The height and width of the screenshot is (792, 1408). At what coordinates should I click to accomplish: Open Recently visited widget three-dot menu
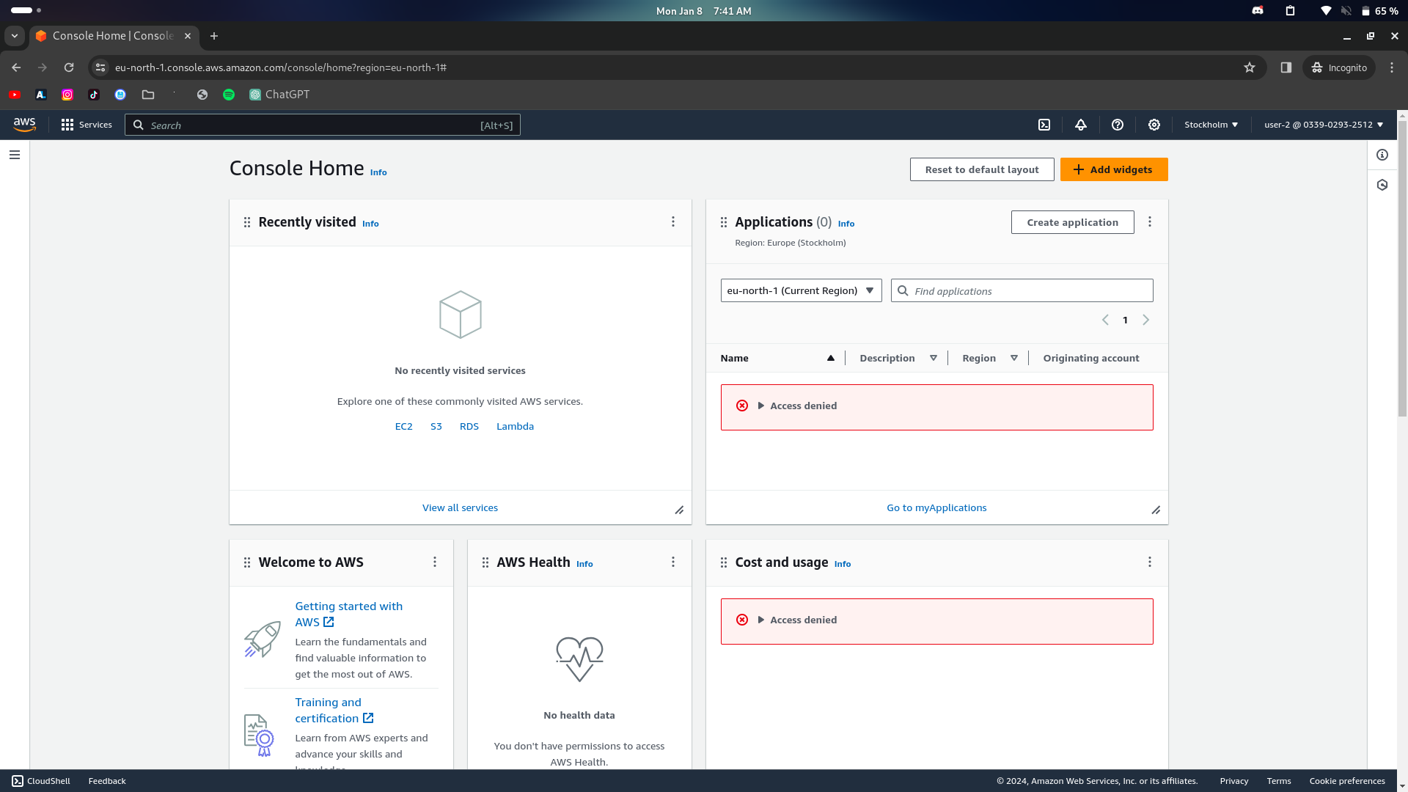tap(673, 221)
